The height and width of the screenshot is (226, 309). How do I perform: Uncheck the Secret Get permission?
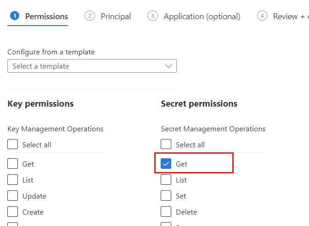pos(166,164)
